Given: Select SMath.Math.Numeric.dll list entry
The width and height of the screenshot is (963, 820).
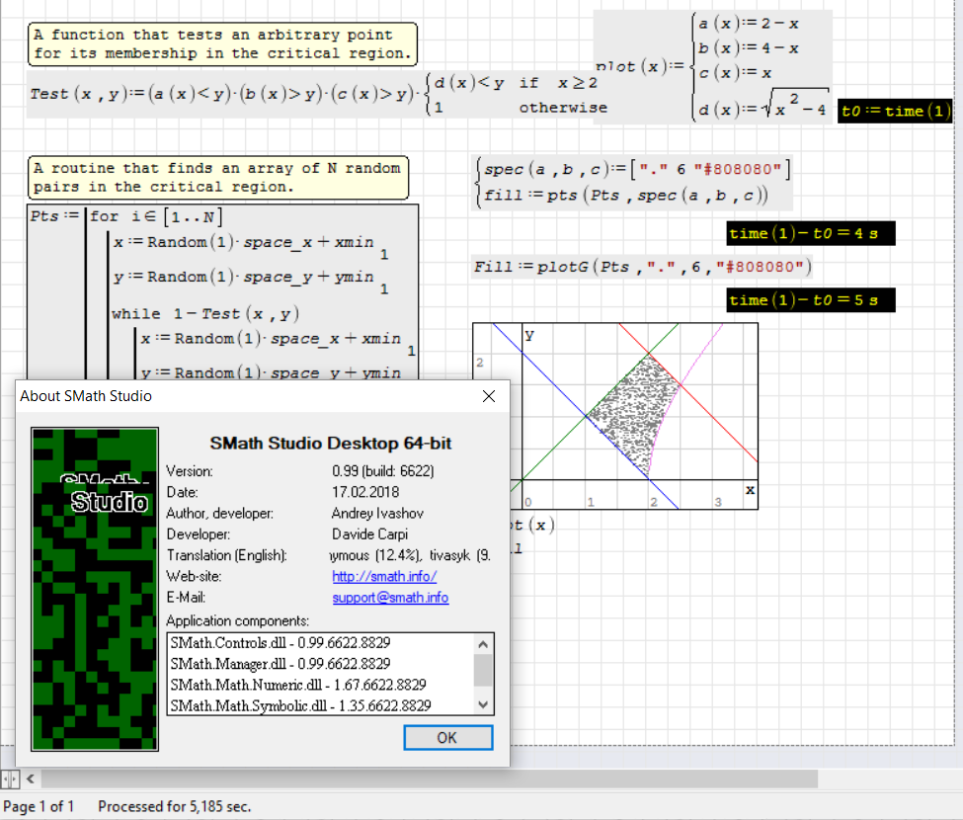Looking at the screenshot, I should coord(297,685).
